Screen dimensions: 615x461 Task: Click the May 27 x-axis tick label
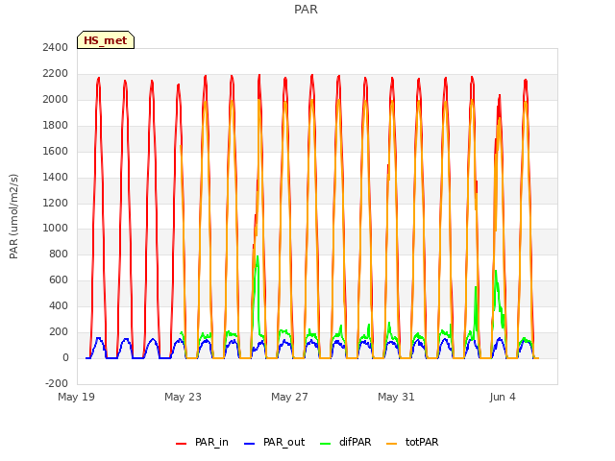pyautogui.click(x=289, y=397)
